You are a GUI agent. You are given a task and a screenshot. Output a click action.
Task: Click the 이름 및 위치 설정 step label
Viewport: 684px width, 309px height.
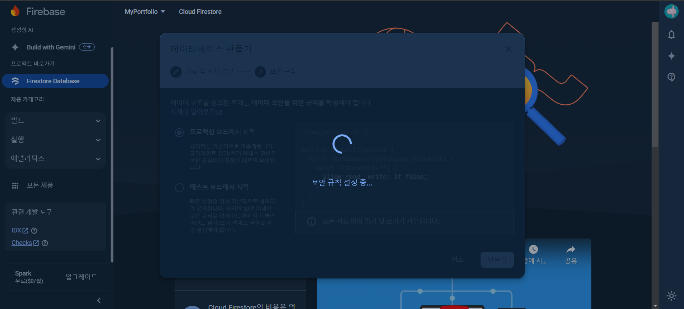coord(209,72)
